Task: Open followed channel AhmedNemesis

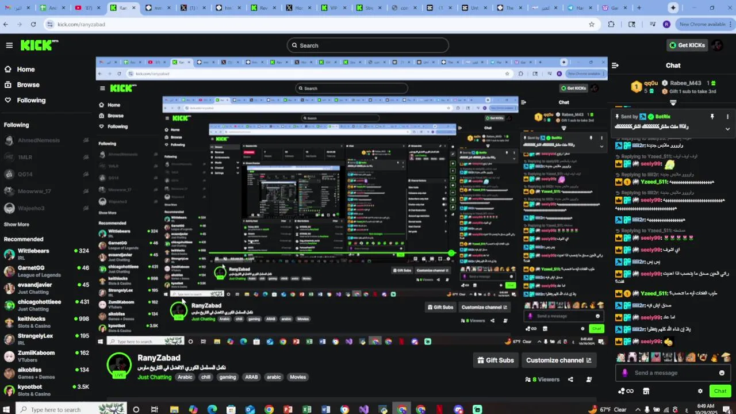Action: point(45,140)
